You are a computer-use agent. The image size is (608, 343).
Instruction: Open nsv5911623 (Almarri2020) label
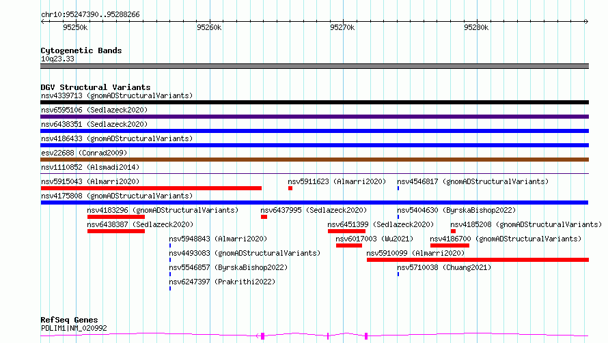click(x=337, y=181)
